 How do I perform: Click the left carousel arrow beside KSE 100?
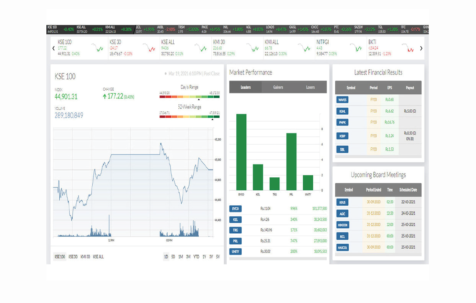coord(53,48)
